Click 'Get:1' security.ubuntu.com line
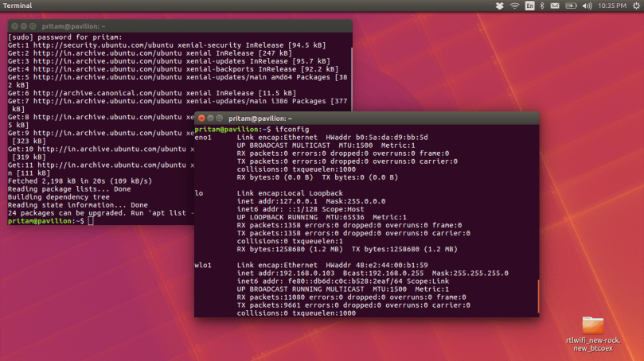This screenshot has width=644, height=361. tap(166, 45)
